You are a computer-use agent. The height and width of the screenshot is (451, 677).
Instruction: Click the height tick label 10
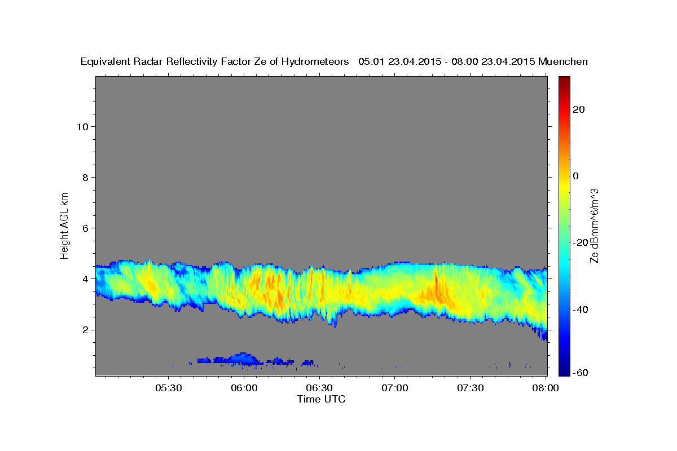[82, 127]
